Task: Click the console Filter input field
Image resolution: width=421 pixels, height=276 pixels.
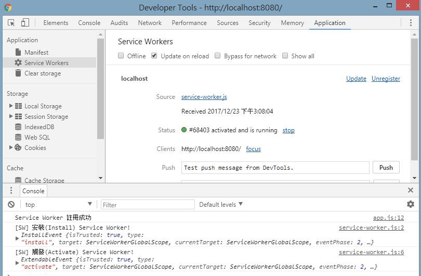Action: click(x=148, y=205)
